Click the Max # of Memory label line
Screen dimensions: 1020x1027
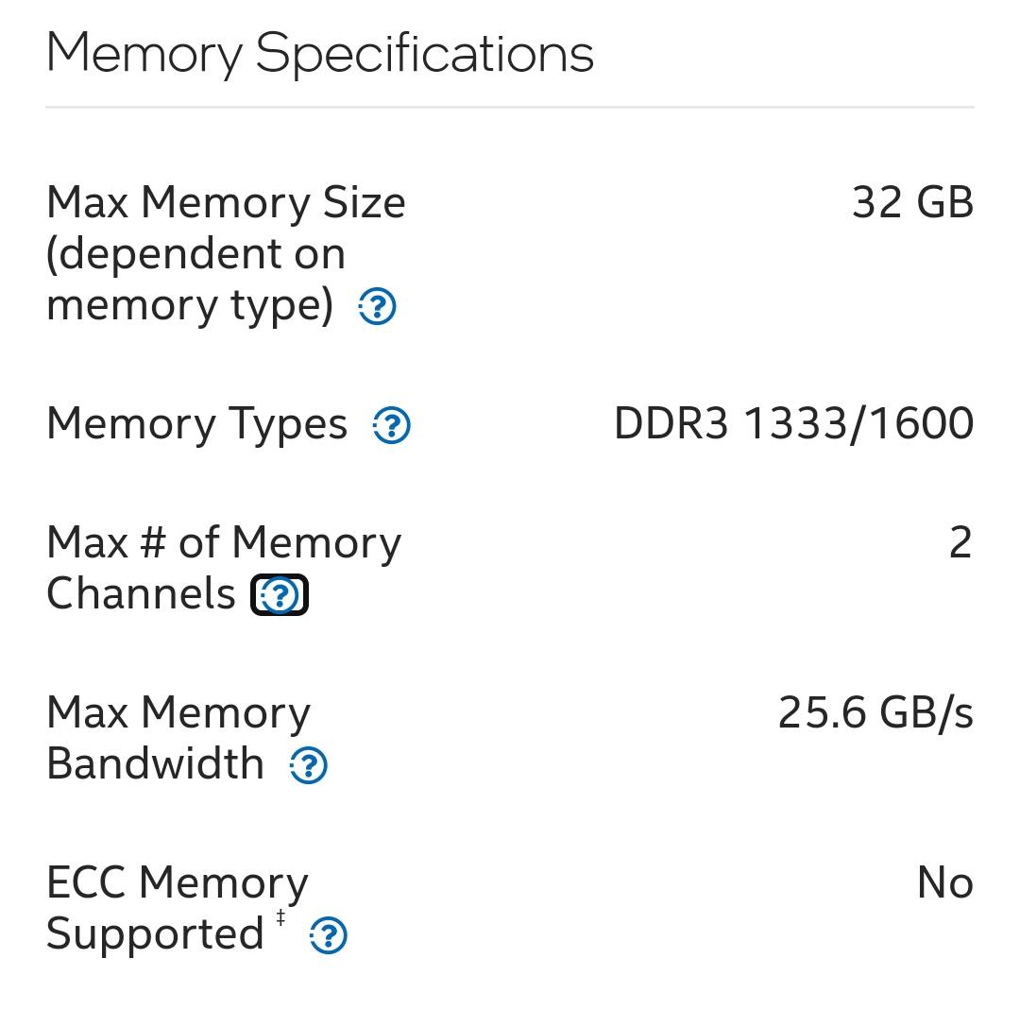tap(223, 543)
